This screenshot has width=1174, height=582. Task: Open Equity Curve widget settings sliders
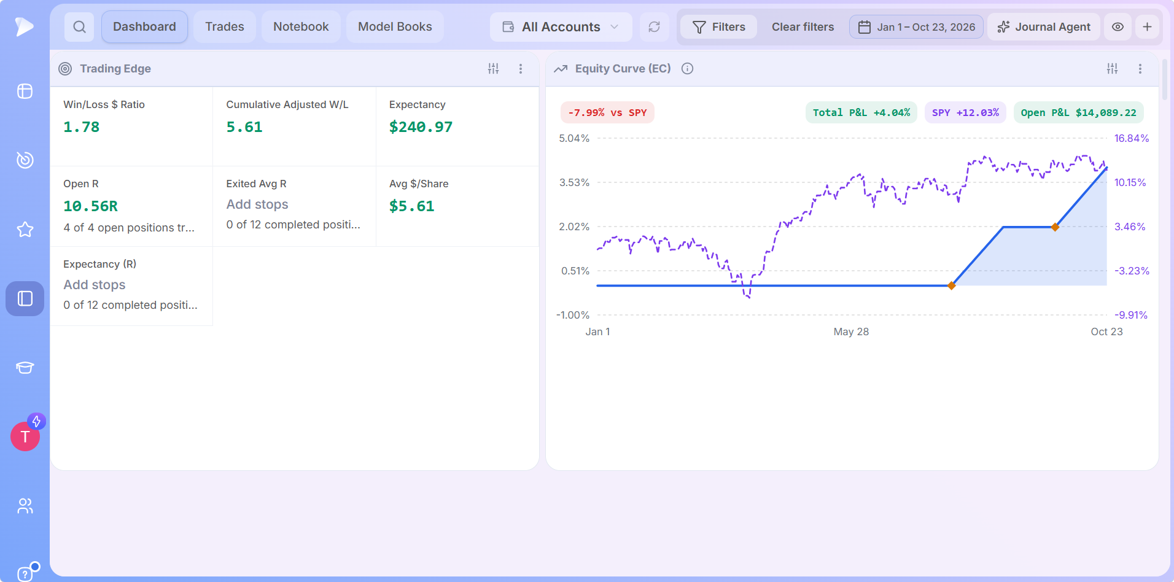tap(1113, 69)
